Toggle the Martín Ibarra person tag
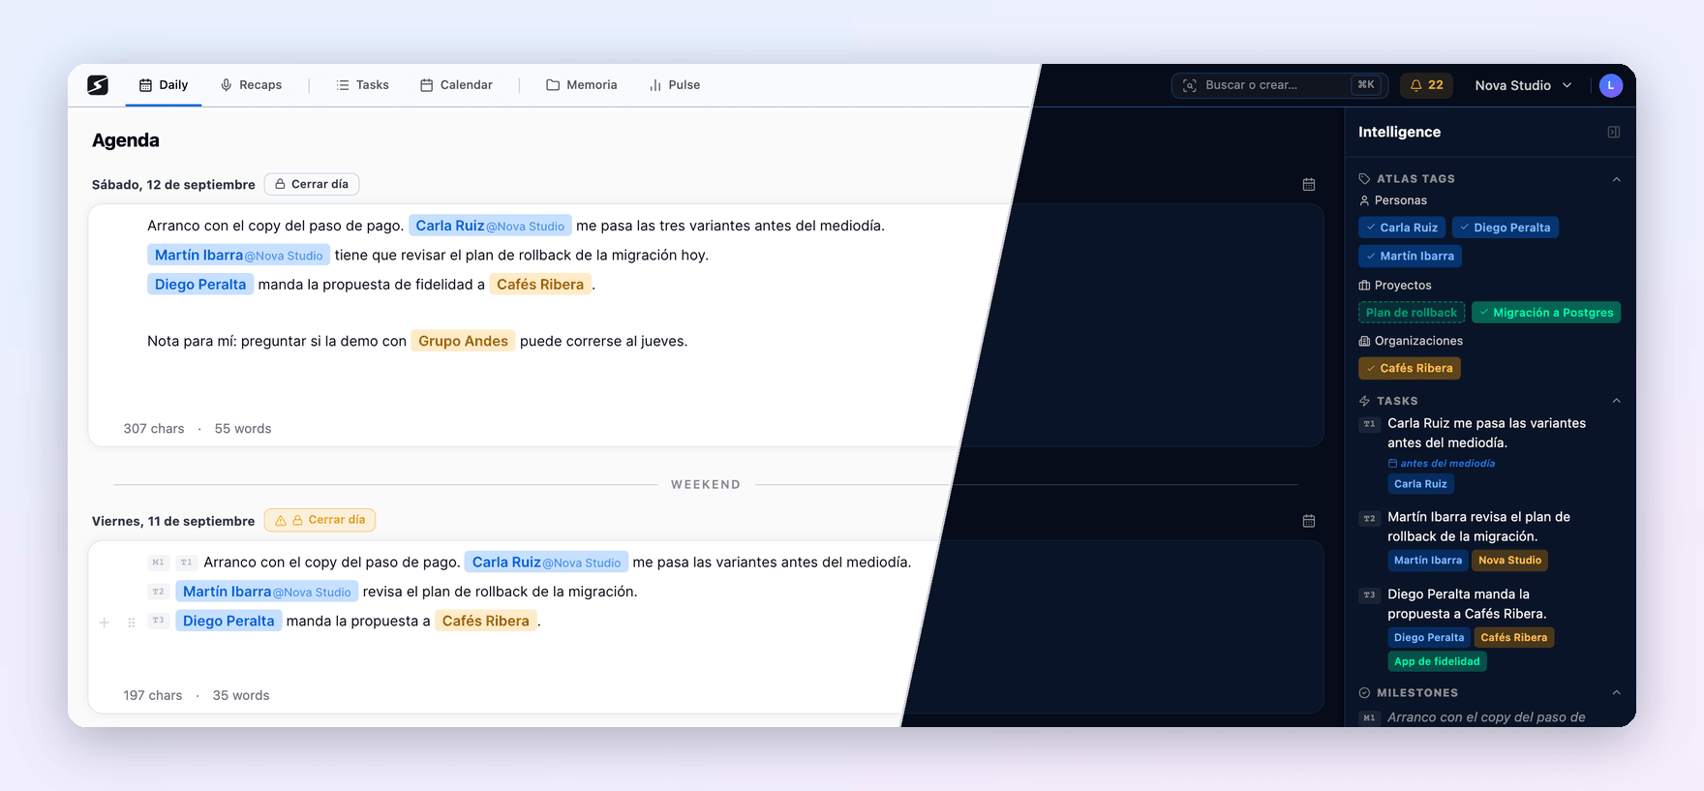Screen dimensions: 1704x791 pos(1410,256)
